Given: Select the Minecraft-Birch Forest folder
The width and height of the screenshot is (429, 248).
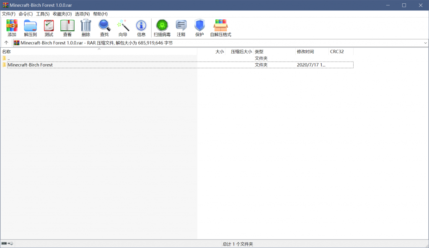Looking at the screenshot, I should [30, 65].
